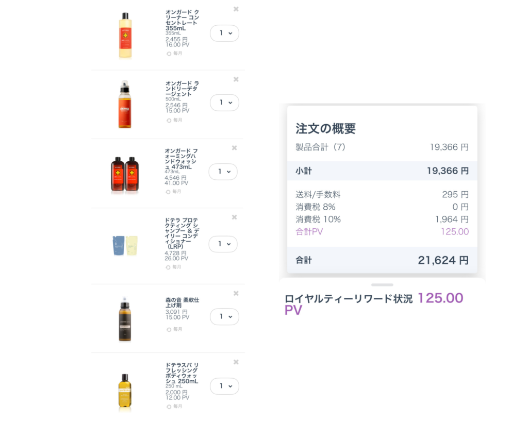
Task: Click the shampoo and conditioner pouches image
Action: point(125,246)
